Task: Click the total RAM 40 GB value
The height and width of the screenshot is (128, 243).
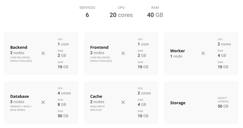Action: click(155, 15)
